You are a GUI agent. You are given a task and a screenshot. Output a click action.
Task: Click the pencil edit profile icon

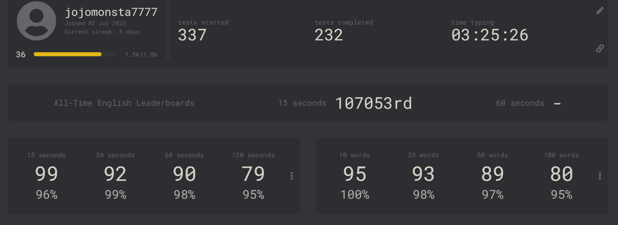point(600,10)
